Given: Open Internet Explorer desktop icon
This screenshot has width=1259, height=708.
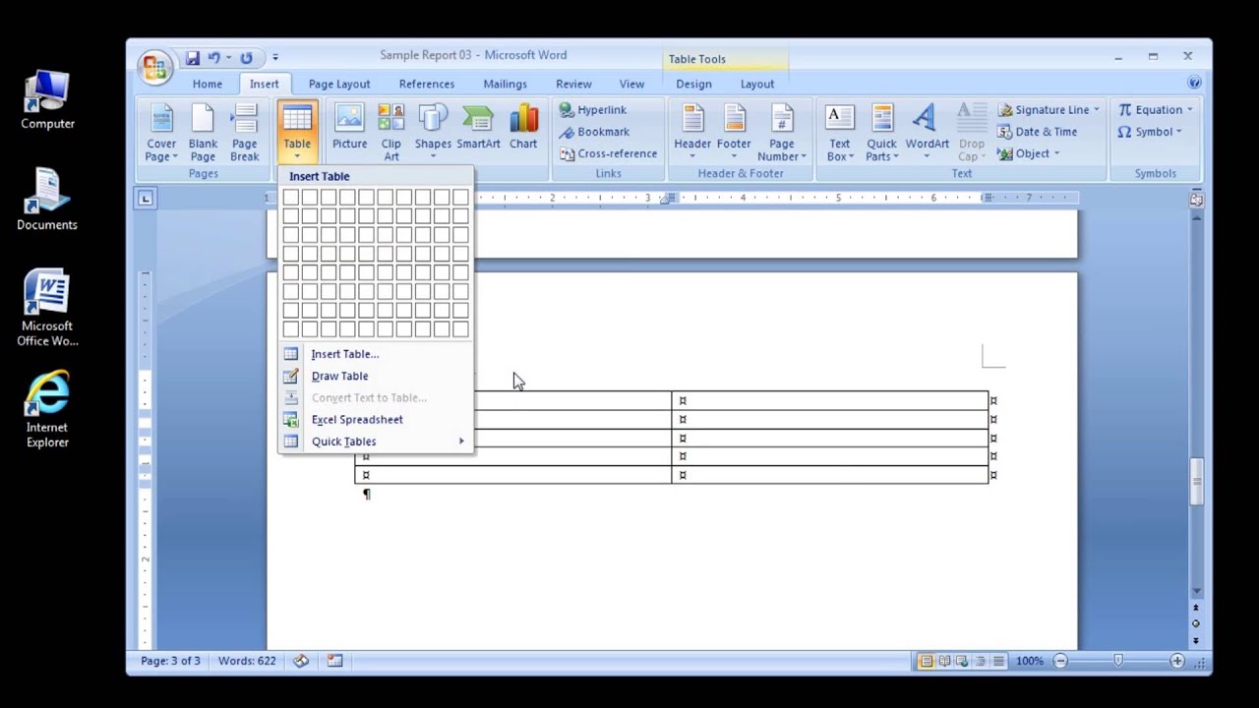Looking at the screenshot, I should [x=47, y=409].
